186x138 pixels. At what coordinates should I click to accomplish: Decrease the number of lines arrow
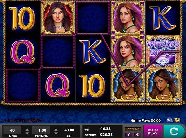tap(27, 133)
